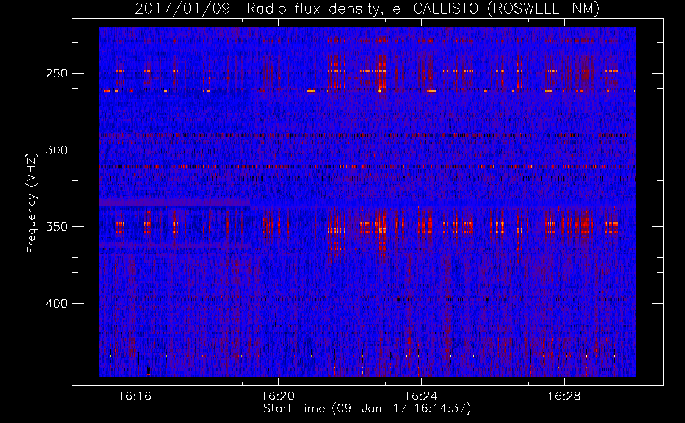Click the 'Start Time (09-Jan-17 16:14:37)' axis title
The image size is (685, 423).
367,409
